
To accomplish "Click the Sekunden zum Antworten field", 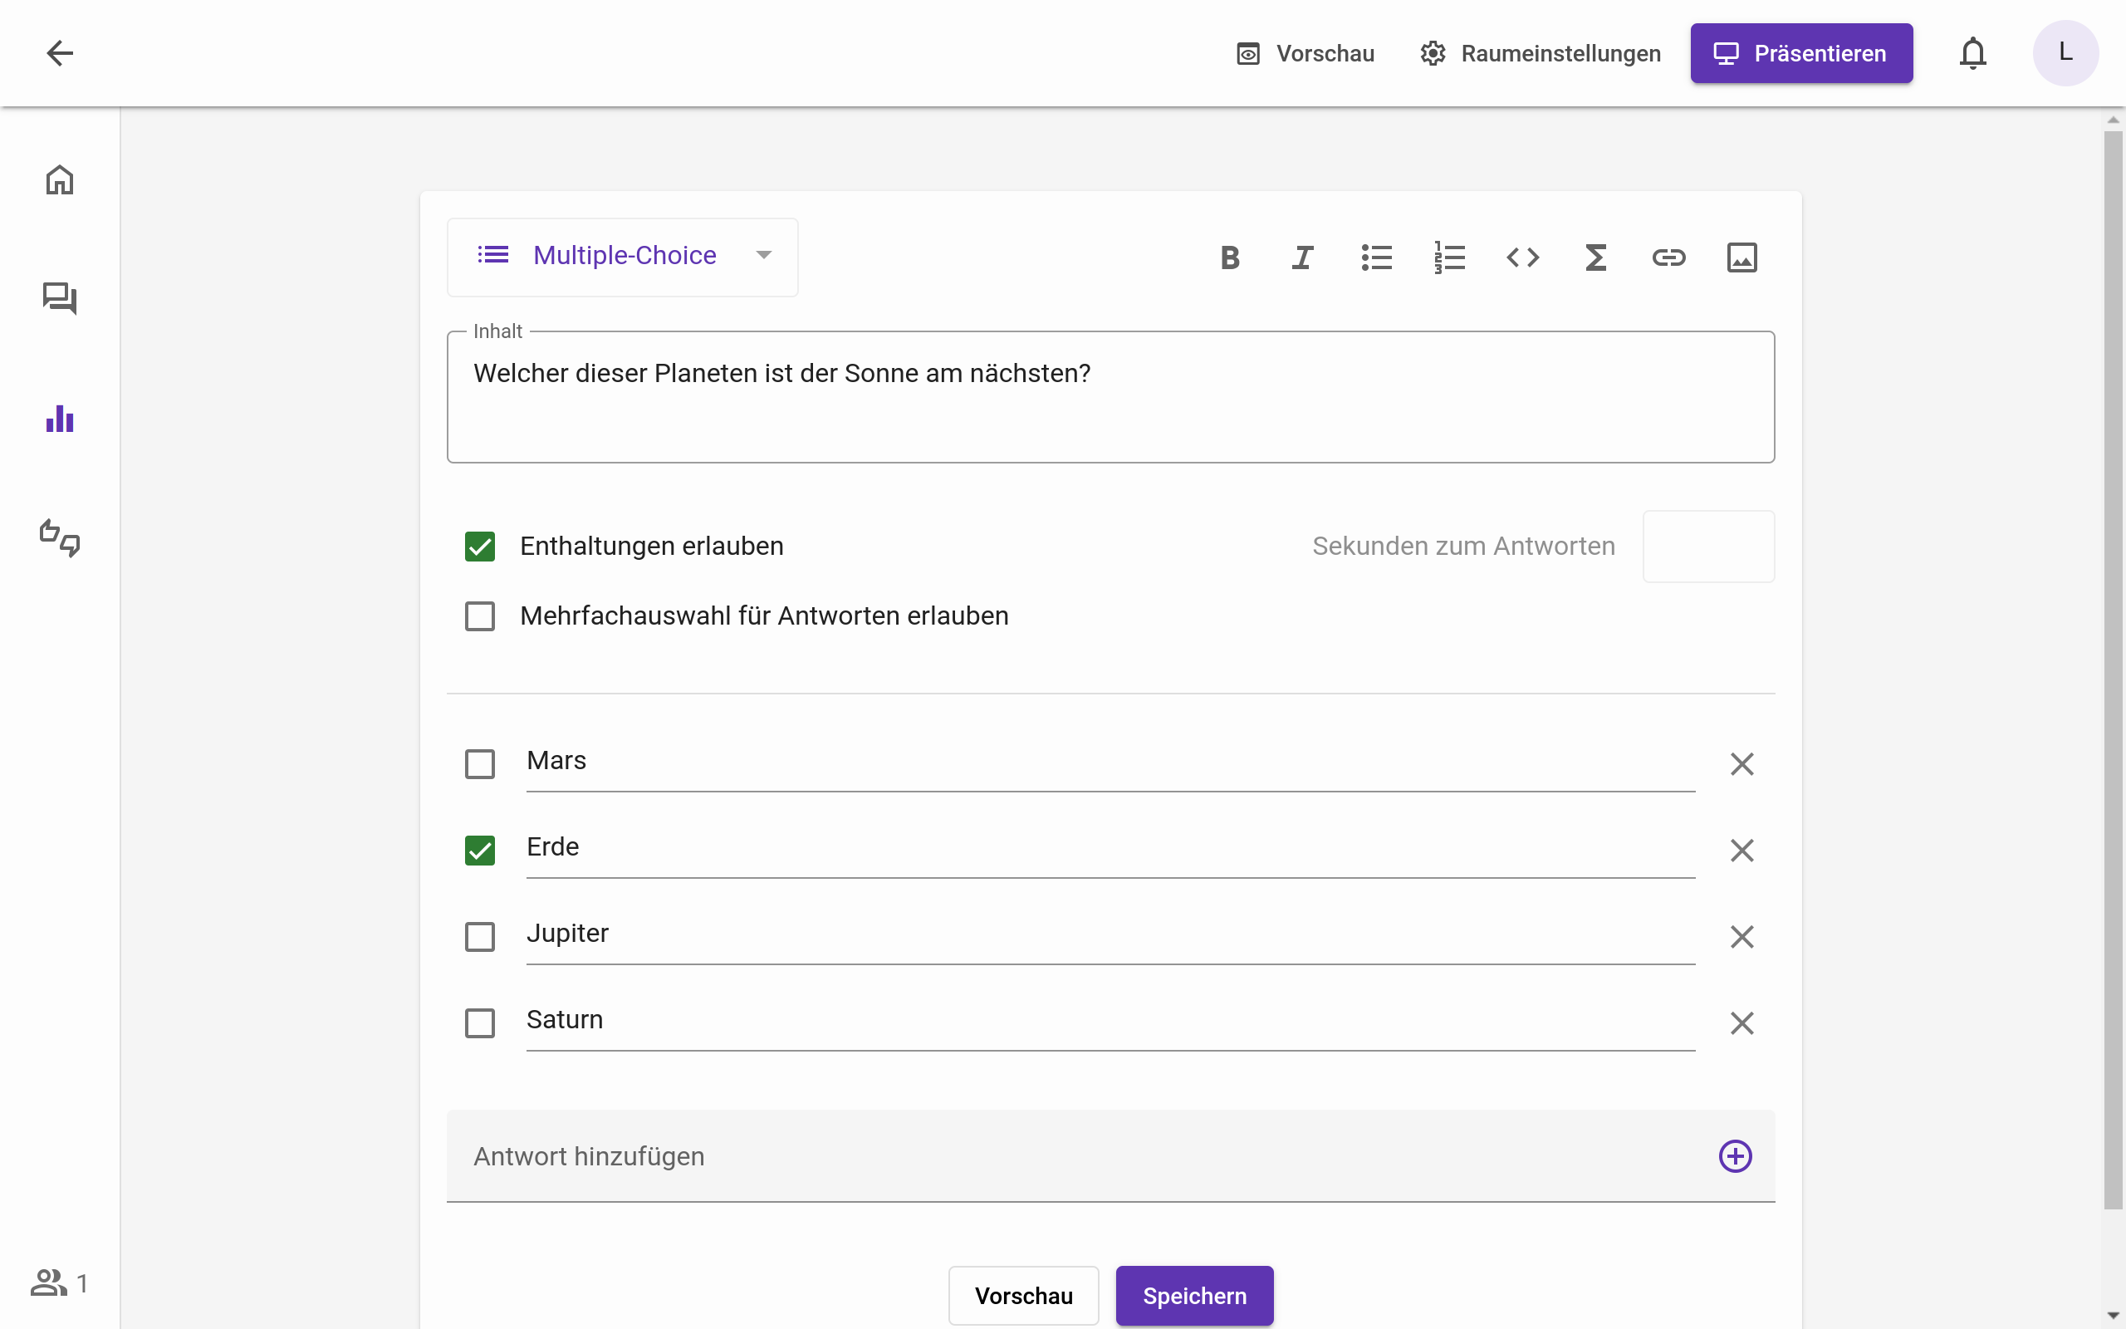I will [x=1707, y=546].
